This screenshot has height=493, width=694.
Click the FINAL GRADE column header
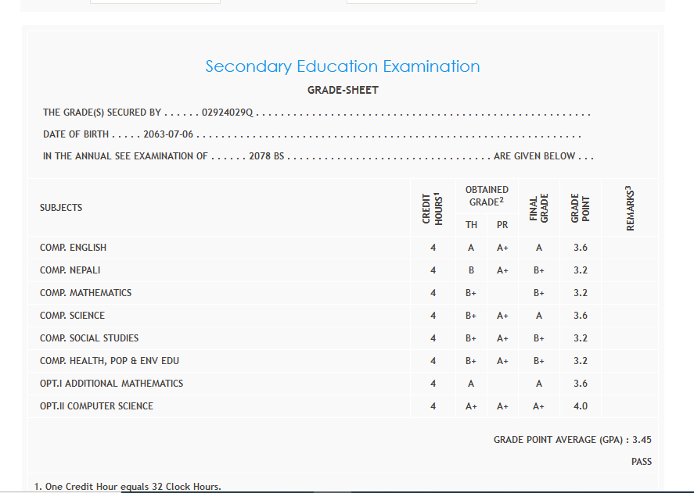[x=539, y=209]
